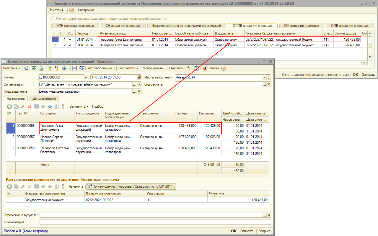This screenshot has height=236, width=378.
Task: Switch to the Дополнительно tab
Action: (x=44, y=99)
